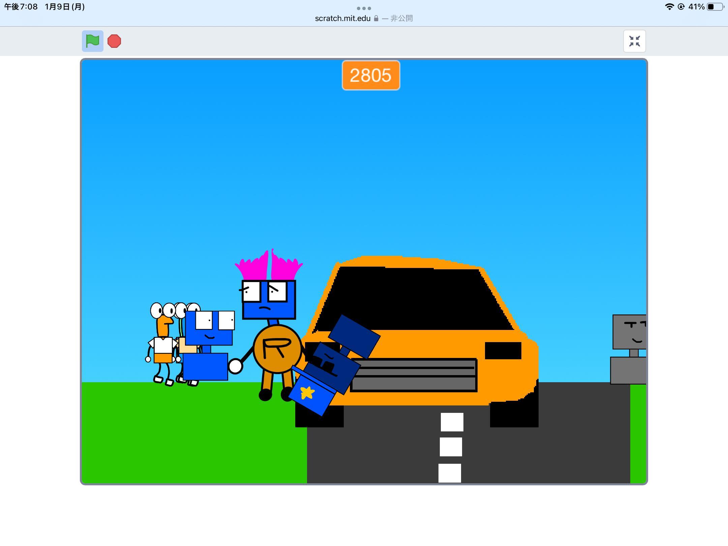Viewport: 728px width, 546px height.
Task: Exit full screen stage mode
Action: point(634,41)
